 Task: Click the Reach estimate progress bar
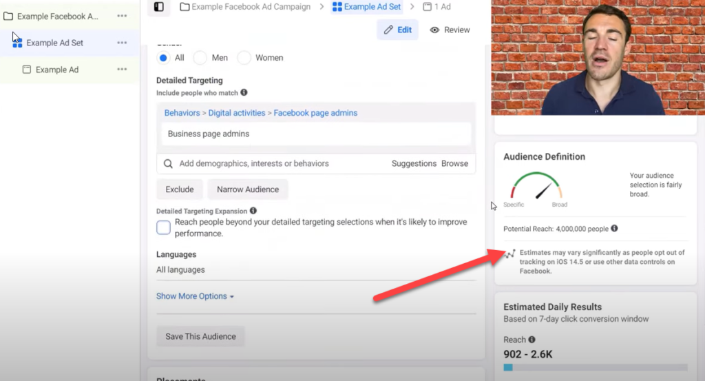(x=596, y=367)
